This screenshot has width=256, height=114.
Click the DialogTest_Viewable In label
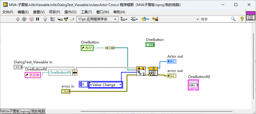pyautogui.click(x=33, y=62)
